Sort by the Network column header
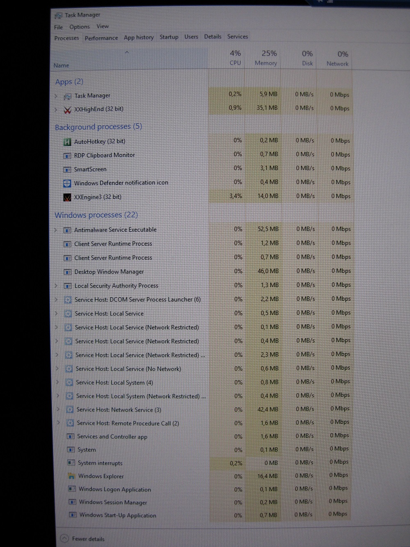Viewport: 410px width, 547px height. (x=335, y=59)
